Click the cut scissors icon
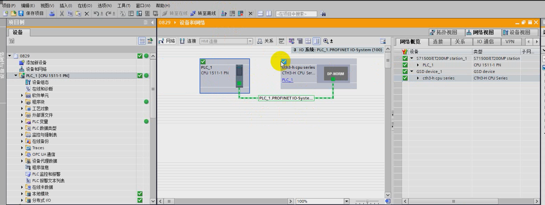 [x=62, y=14]
